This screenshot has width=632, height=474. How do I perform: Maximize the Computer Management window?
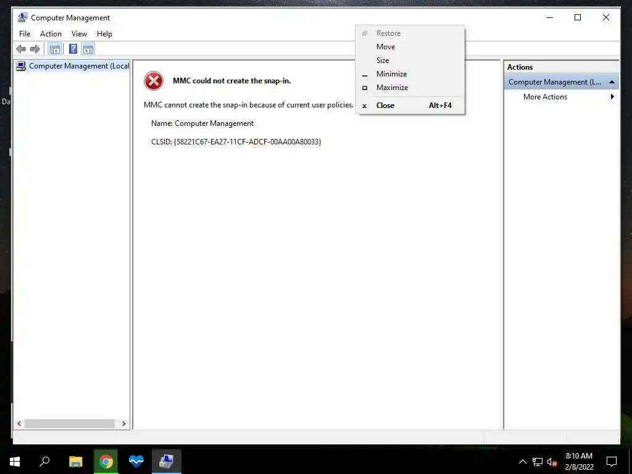point(578,17)
